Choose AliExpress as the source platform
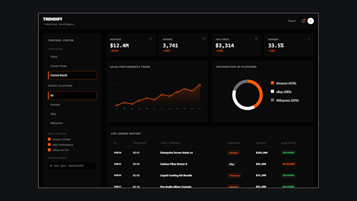357x201 pixels. coord(72,123)
